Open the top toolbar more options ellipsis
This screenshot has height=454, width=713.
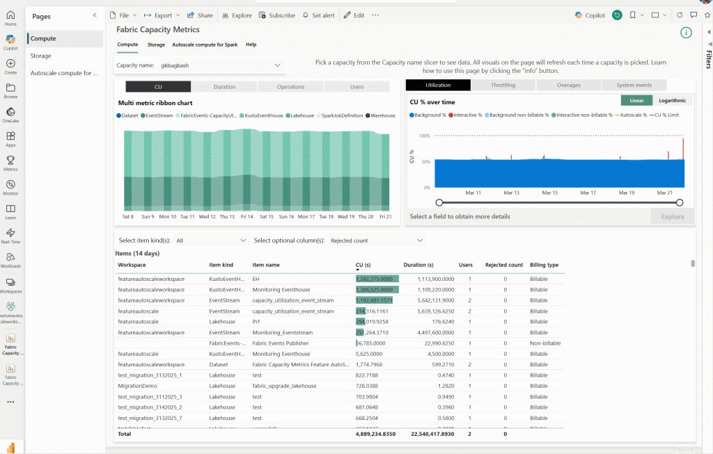(x=375, y=15)
